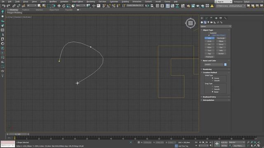Toggle the Auto Key button
This screenshot has height=148, width=264.
click(224, 142)
